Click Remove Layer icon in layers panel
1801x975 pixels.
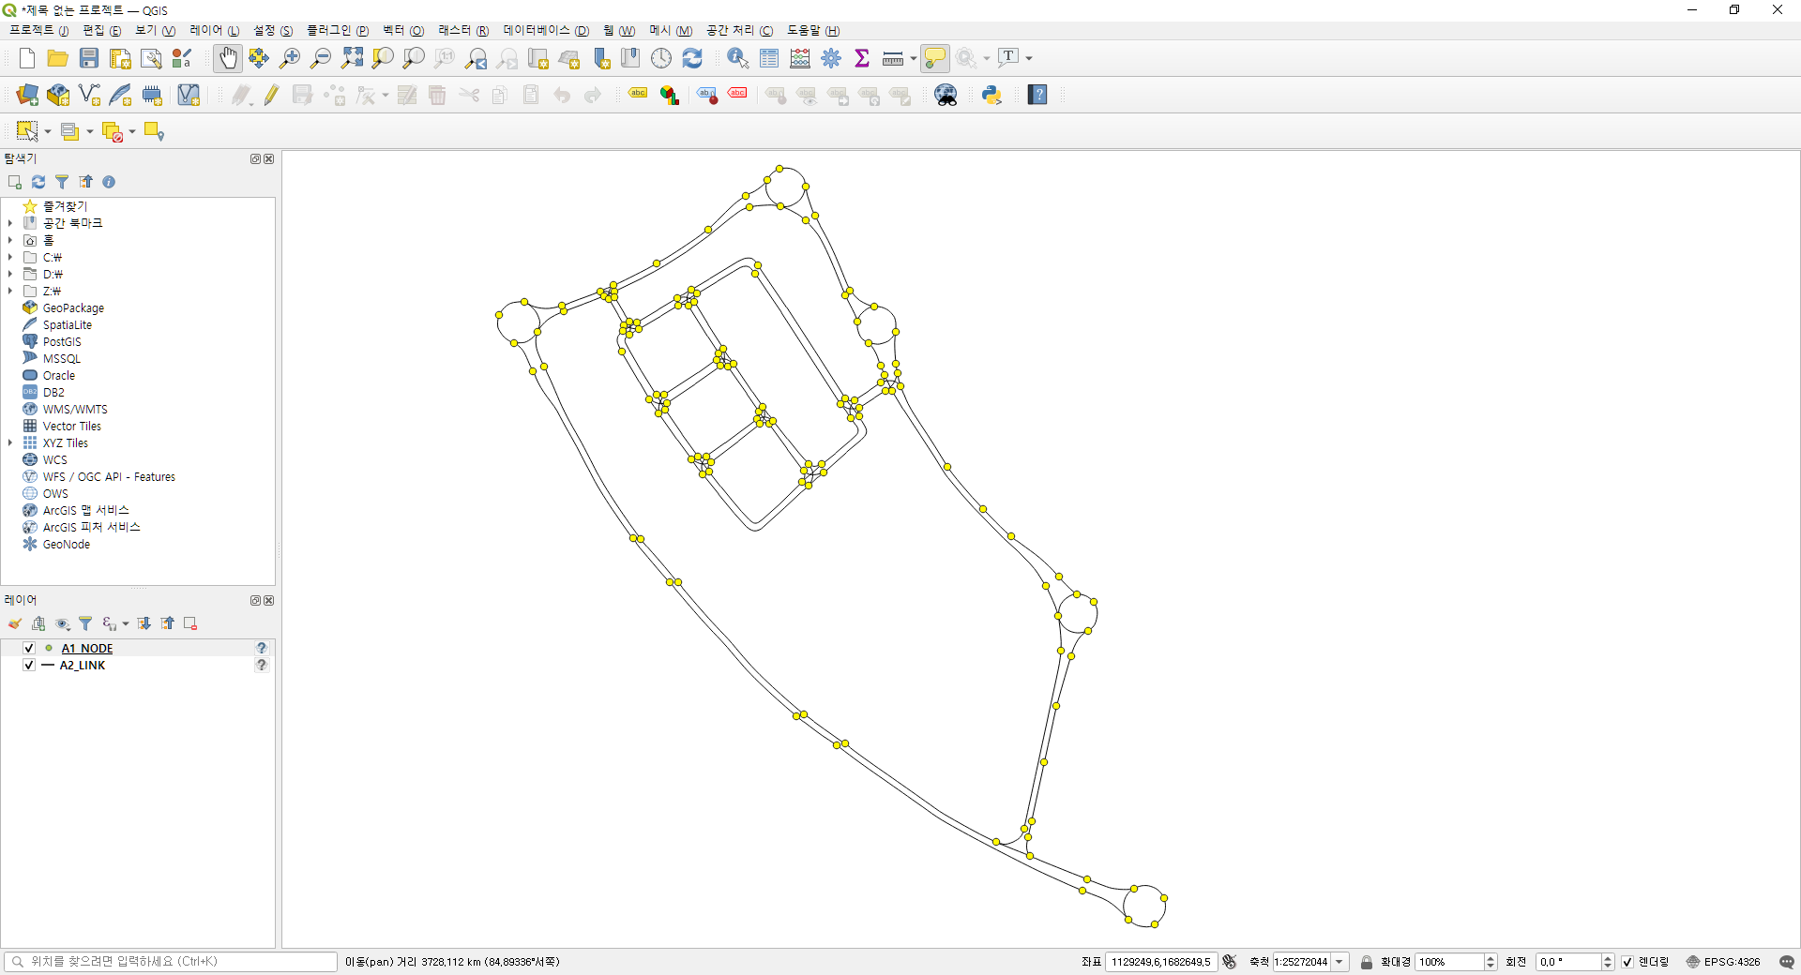click(x=190, y=623)
